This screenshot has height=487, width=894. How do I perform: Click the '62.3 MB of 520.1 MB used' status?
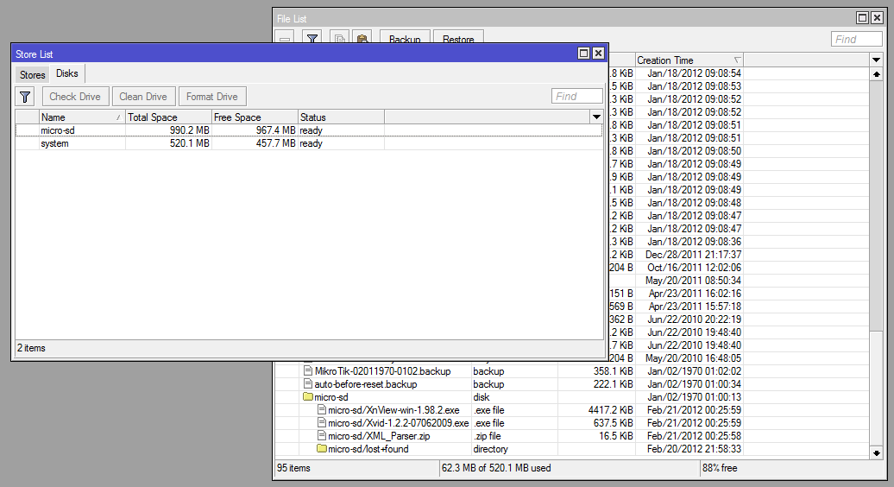point(496,468)
